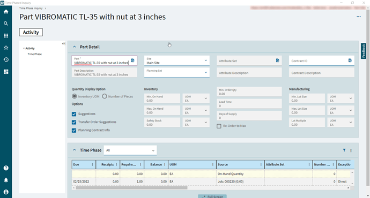Select the On-Hand Quantity row cell

[x=240, y=174]
